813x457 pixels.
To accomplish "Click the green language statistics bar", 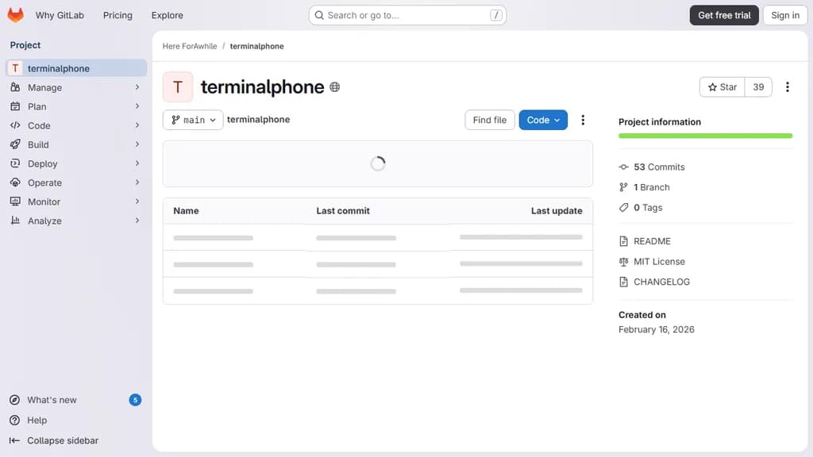I will (x=705, y=136).
